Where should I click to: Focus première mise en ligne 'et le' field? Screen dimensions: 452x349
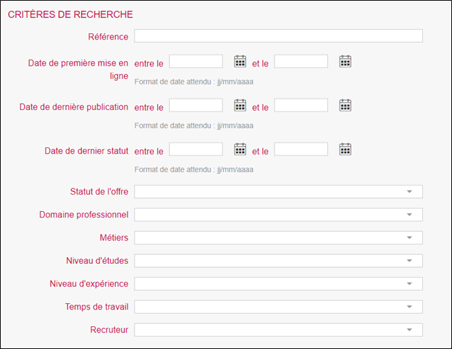pyautogui.click(x=301, y=62)
